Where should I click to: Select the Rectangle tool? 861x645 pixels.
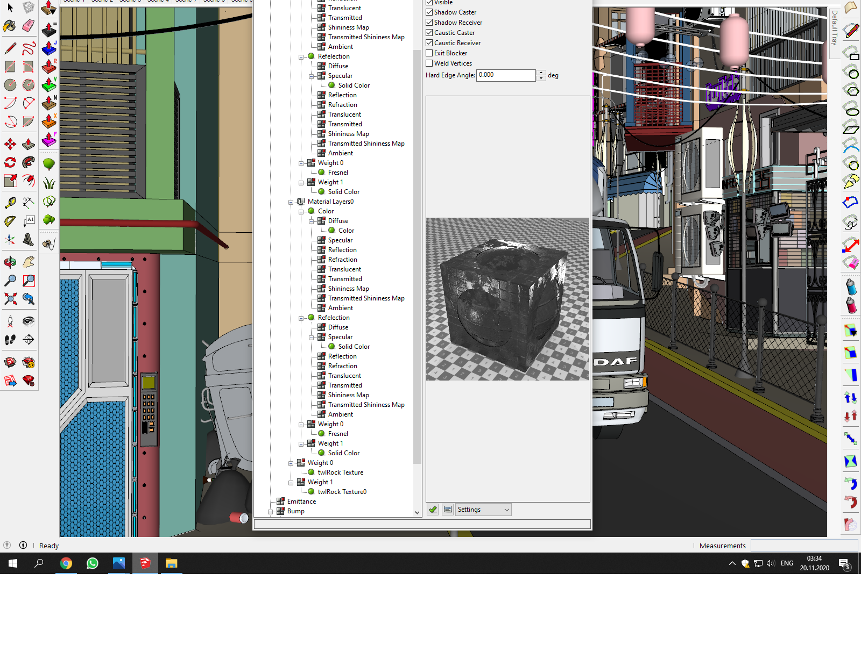10,67
